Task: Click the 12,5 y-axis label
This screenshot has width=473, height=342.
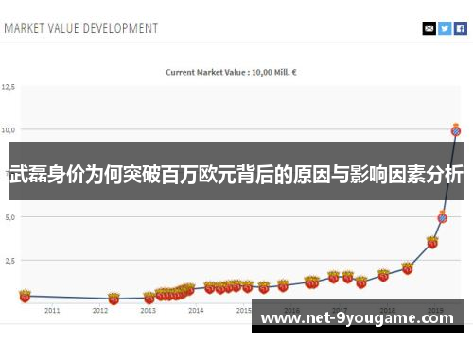Action: point(9,87)
